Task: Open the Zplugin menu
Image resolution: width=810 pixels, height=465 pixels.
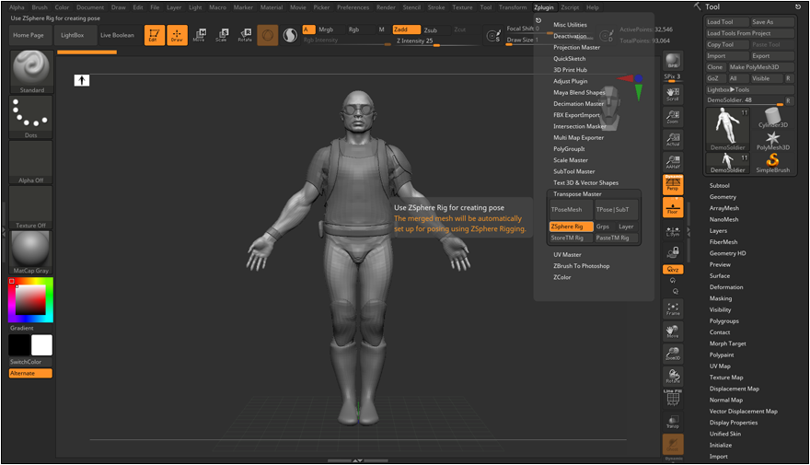Action: (543, 7)
